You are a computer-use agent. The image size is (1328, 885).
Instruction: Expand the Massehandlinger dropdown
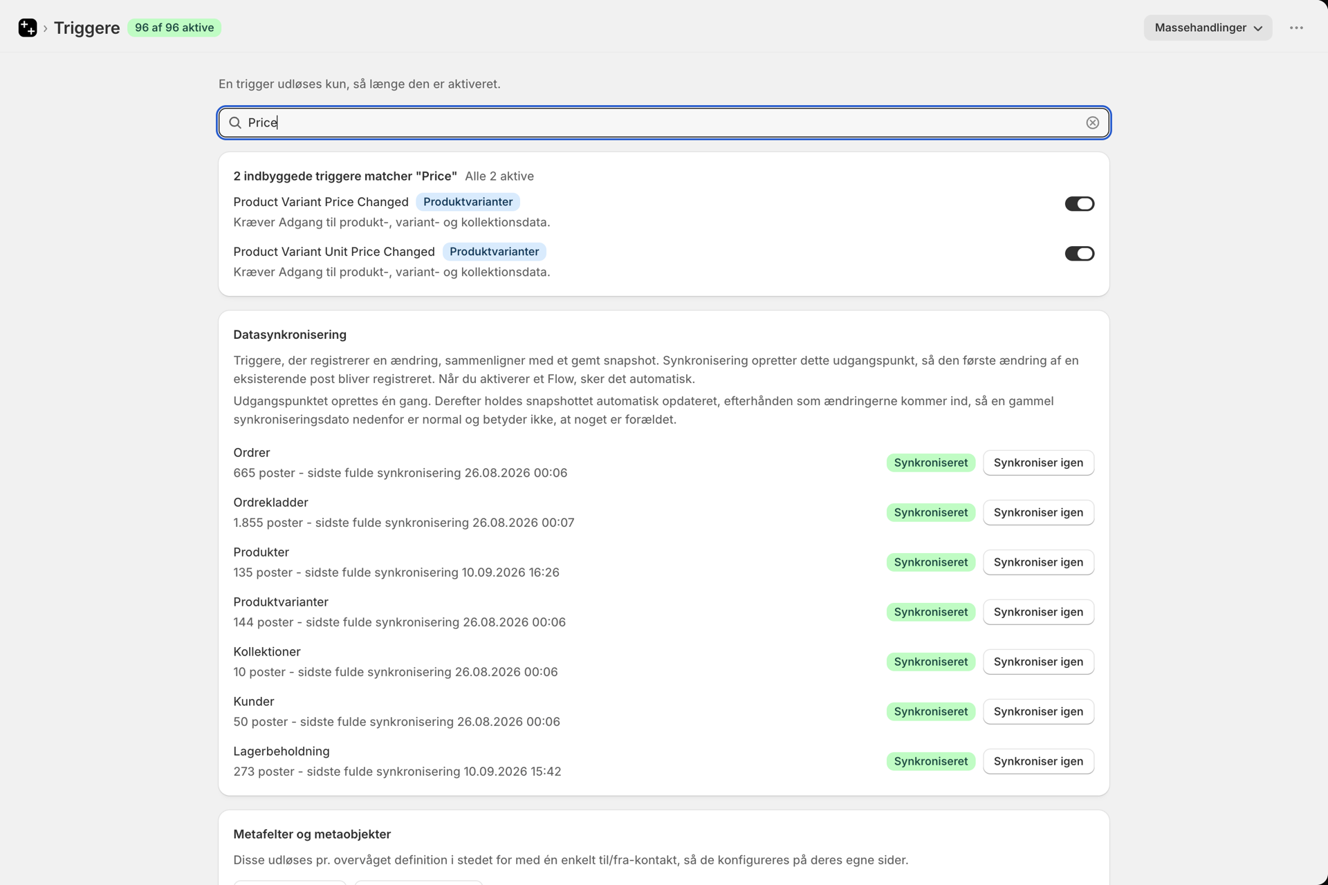(1208, 28)
